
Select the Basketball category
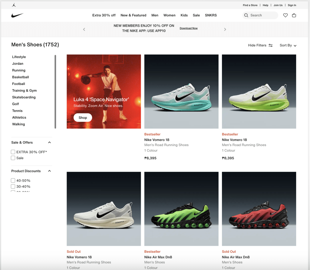click(21, 77)
